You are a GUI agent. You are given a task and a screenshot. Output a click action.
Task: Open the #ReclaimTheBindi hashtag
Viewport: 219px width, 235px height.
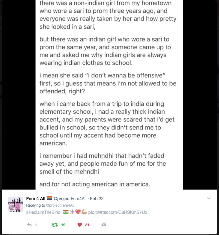44,212
